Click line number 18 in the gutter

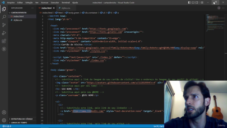pos(42,70)
